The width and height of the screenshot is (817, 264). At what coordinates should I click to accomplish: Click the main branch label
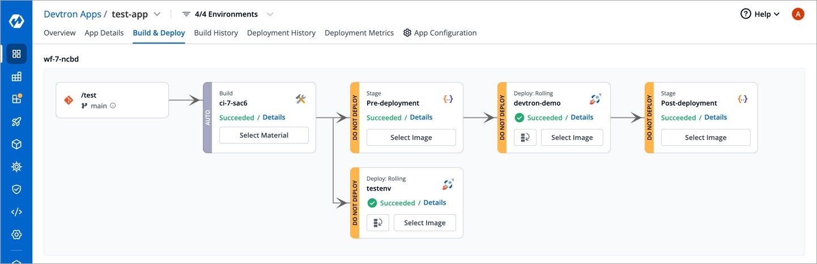pyautogui.click(x=99, y=106)
